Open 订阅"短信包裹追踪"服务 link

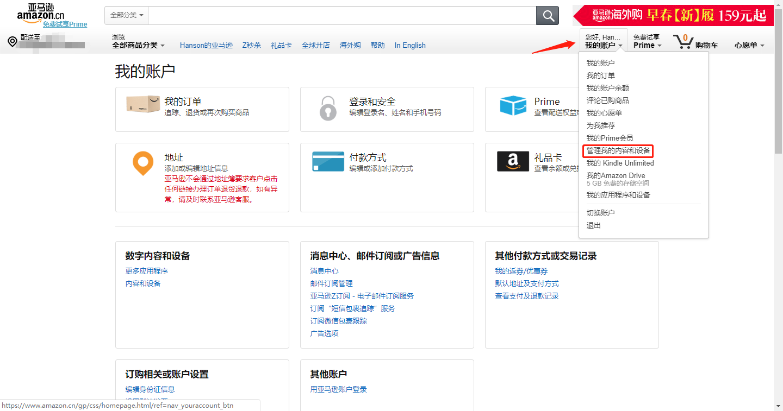pyautogui.click(x=353, y=308)
